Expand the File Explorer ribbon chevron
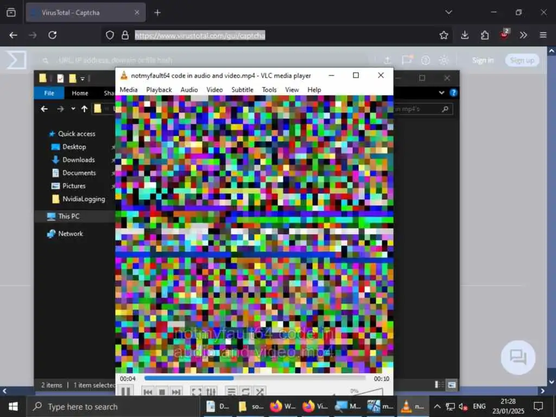 [x=441, y=93]
